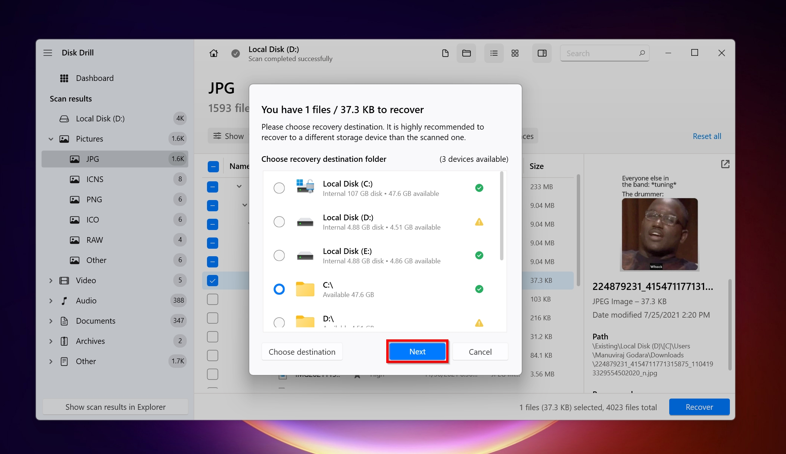Select Local Disk (C:) radio button

tap(279, 188)
